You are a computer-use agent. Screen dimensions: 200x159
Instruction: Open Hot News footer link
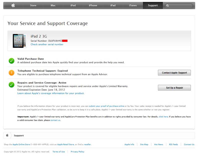(159, 144)
